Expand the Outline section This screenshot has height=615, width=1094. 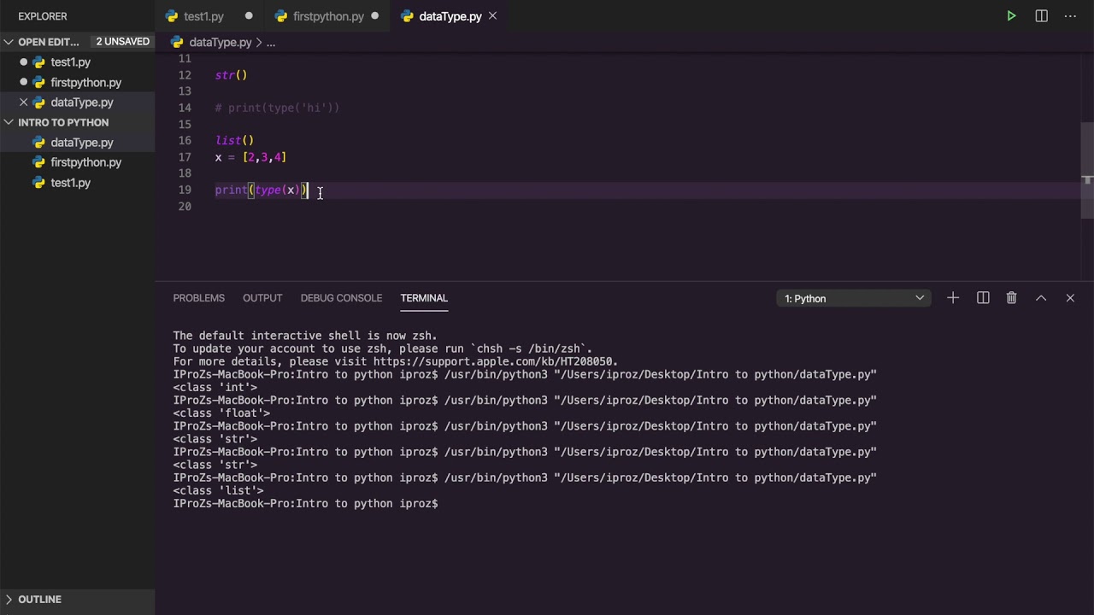pos(39,600)
